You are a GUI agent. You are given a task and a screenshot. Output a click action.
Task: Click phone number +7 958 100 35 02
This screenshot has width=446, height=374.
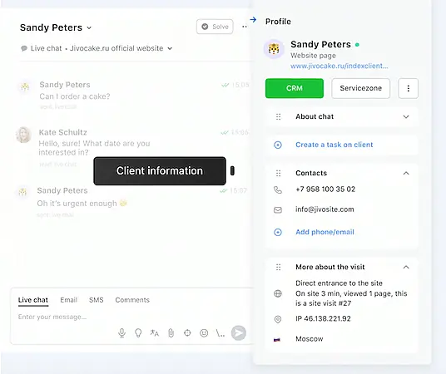[325, 189]
